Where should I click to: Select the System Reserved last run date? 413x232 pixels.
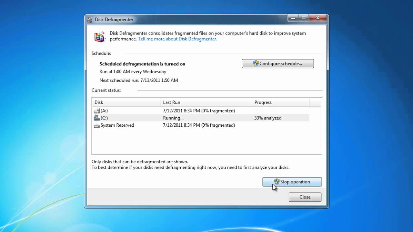coord(199,125)
